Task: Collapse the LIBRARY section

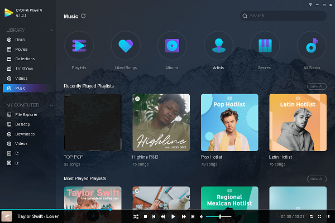Action: tap(51, 30)
